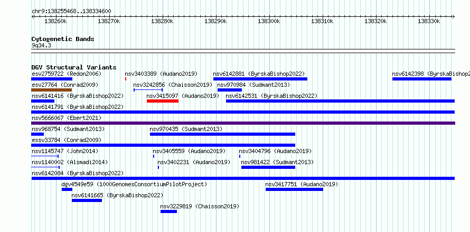Click the chr9:138255468..138334600 coordinates label
Image resolution: width=470 pixels, height=232 pixels.
pyautogui.click(x=71, y=12)
